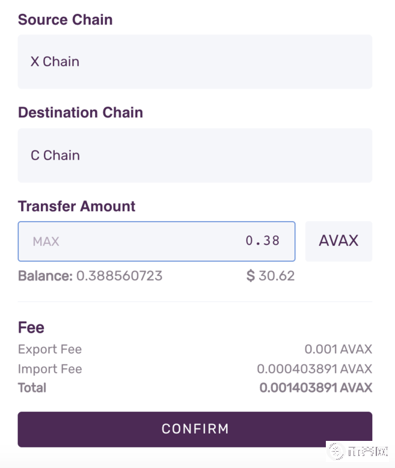This screenshot has height=468, width=395.
Task: Open the Destination Chain dropdown showing C Chain
Action: coord(195,155)
